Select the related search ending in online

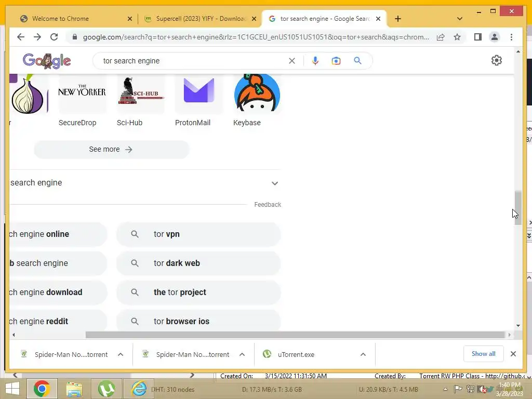[58, 234]
